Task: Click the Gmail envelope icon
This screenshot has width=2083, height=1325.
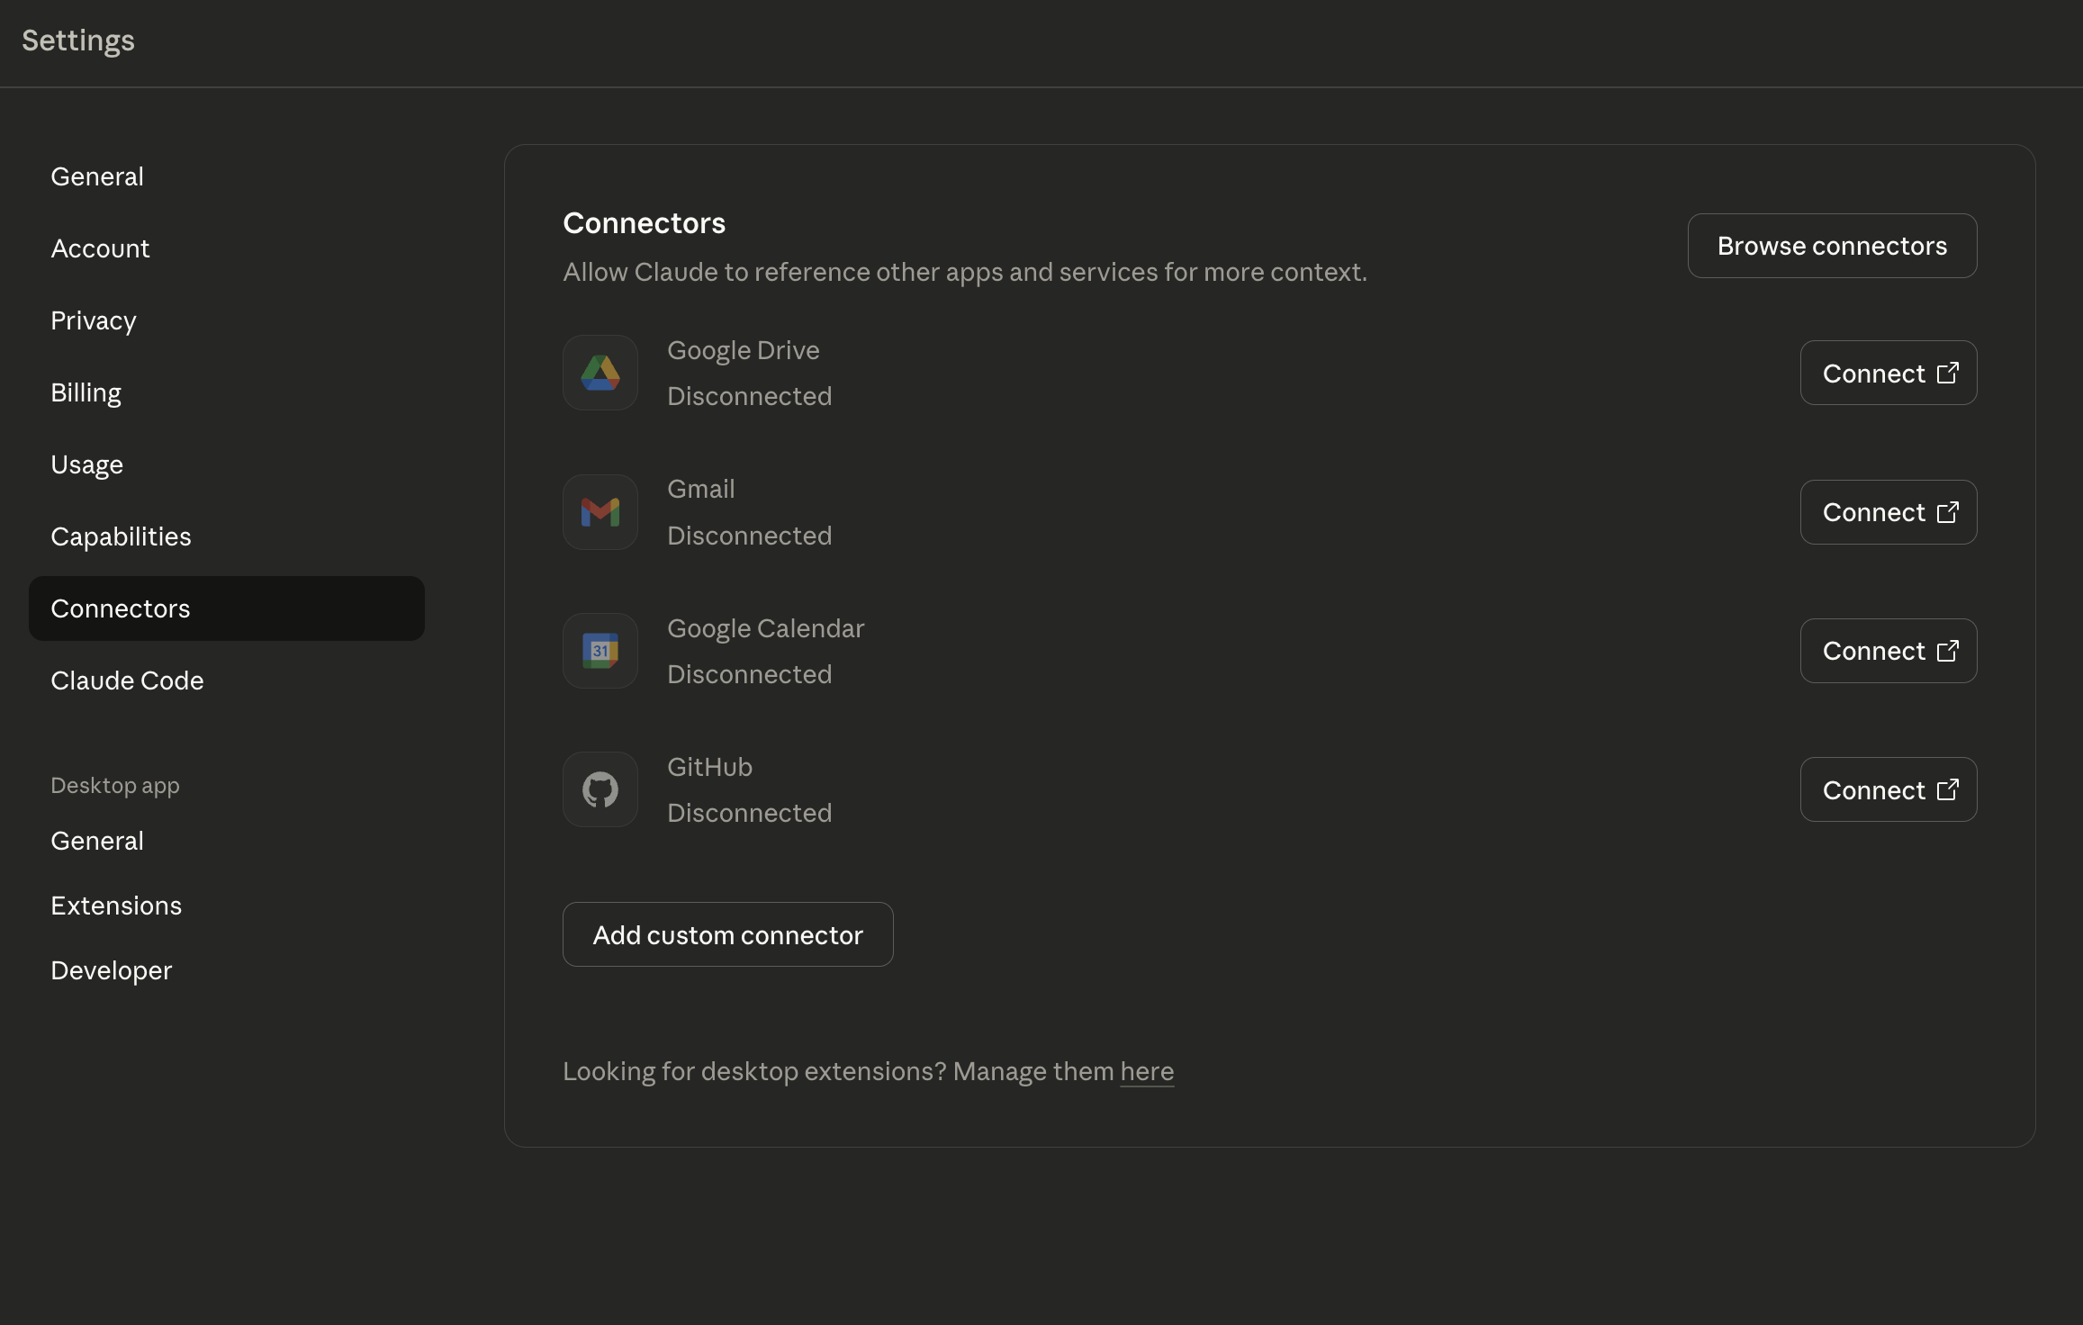Action: pos(600,512)
